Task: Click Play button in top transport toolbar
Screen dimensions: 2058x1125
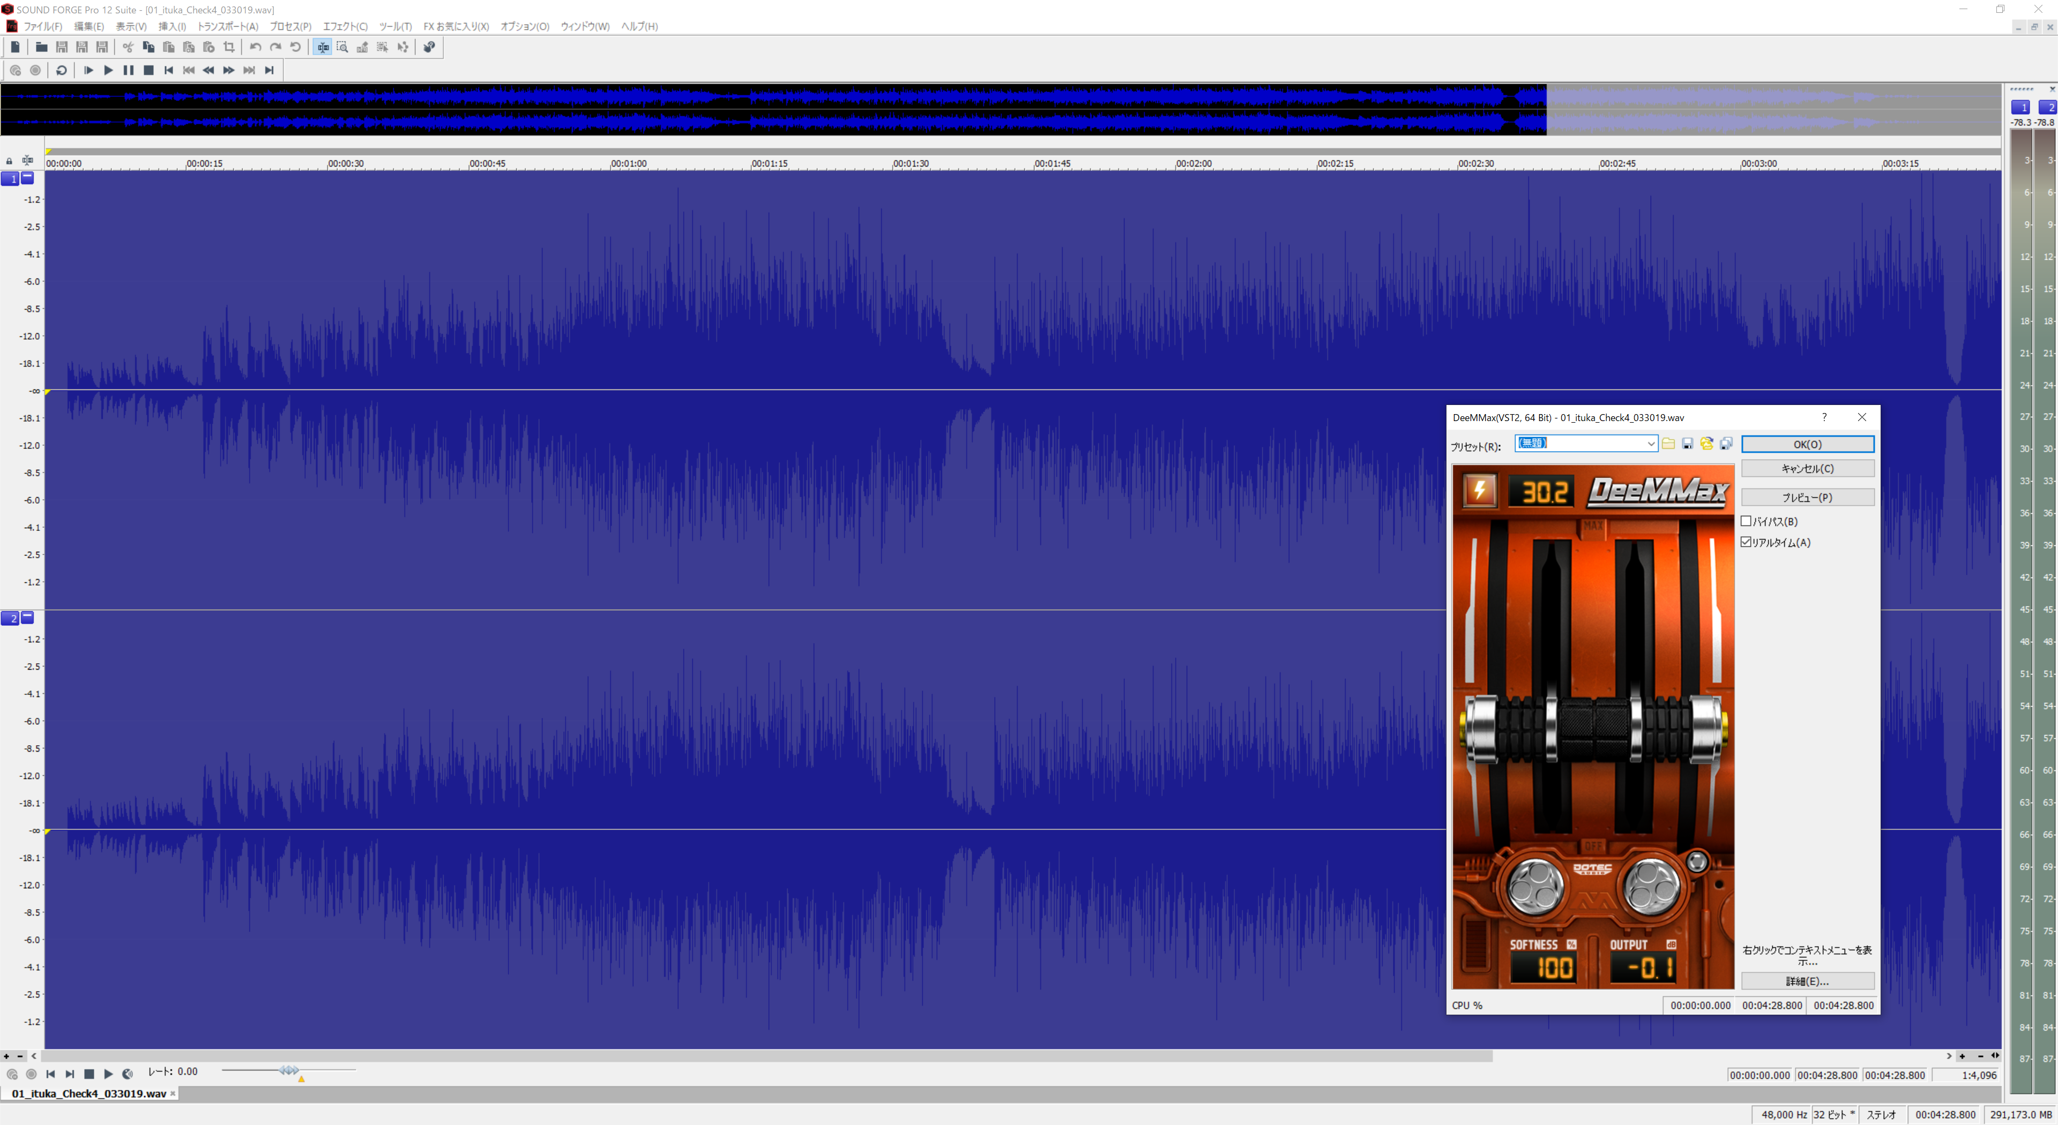Action: click(x=108, y=70)
